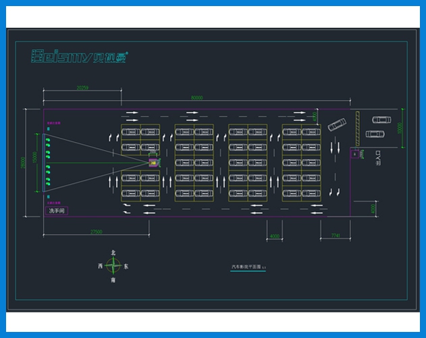Select the cyan marker below the screen
The height and width of the screenshot is (338, 426).
49,197
